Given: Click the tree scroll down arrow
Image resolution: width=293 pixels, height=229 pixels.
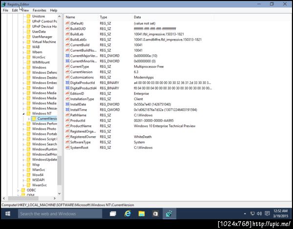Looking at the screenshot, I should pyautogui.click(x=59, y=193).
